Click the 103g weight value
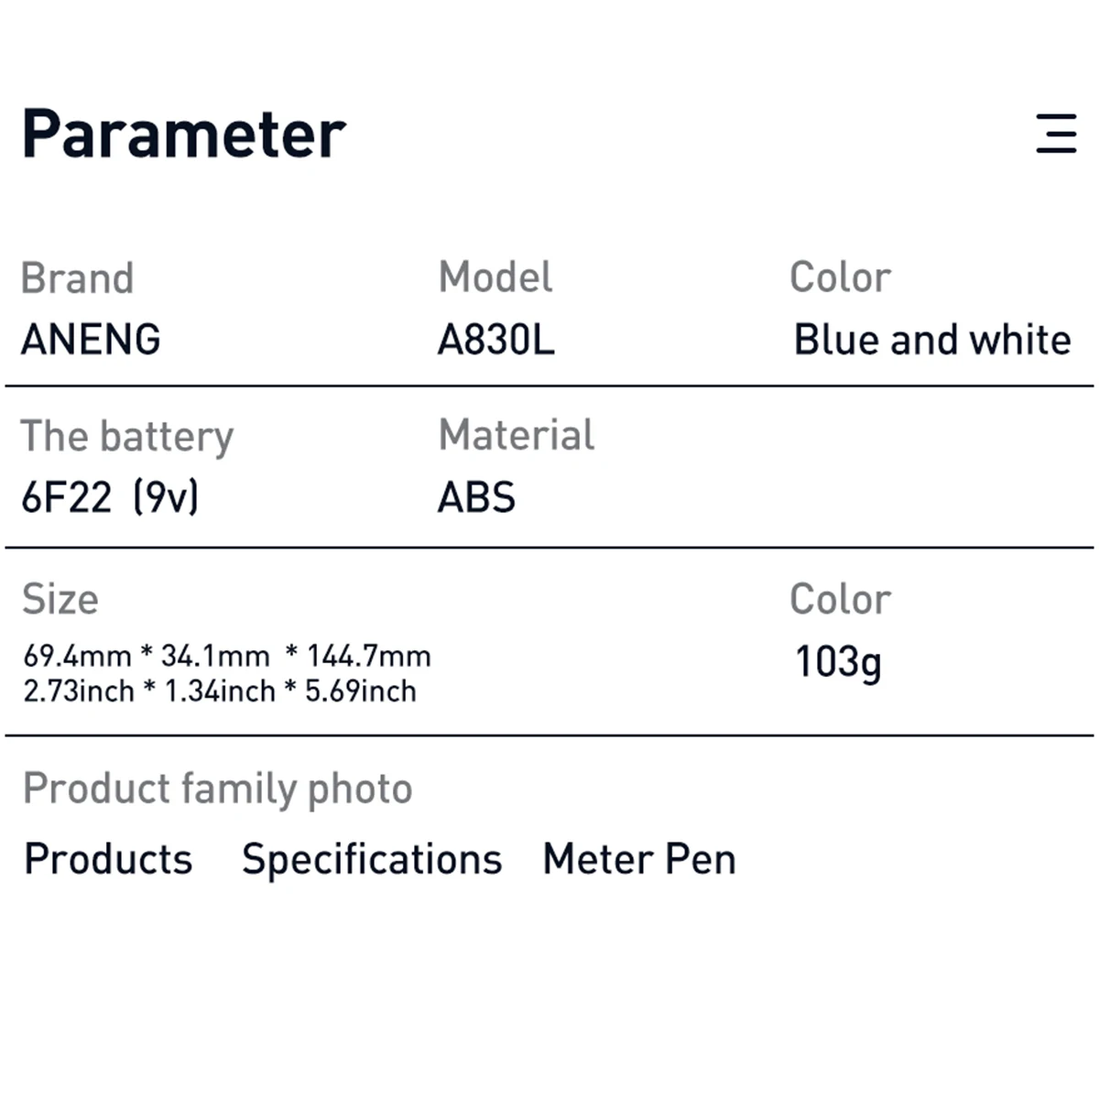 coord(838,662)
